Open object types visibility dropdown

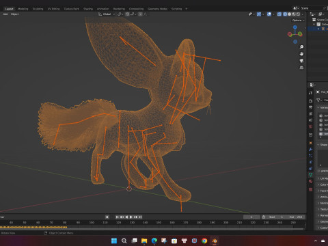tap(251, 14)
